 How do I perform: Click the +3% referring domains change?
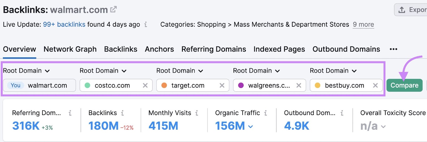pyautogui.click(x=47, y=128)
